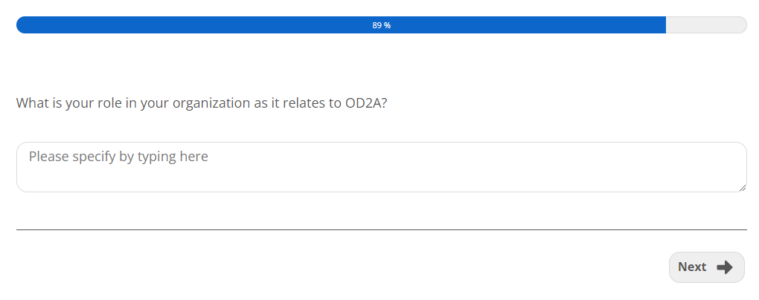Image resolution: width=759 pixels, height=300 pixels.
Task: Click the question text about your OD2A role
Action: coord(201,103)
